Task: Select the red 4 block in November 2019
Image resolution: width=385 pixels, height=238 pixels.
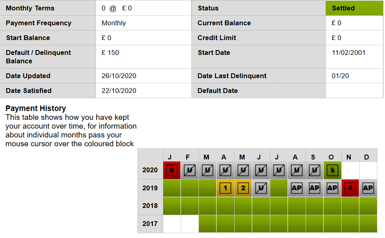Action: [351, 188]
